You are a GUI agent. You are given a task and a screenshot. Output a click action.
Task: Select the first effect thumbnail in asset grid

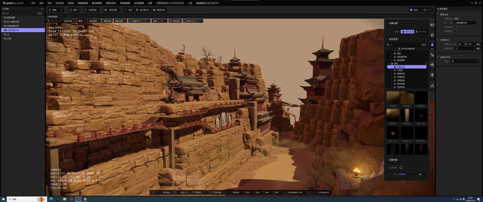(393, 98)
